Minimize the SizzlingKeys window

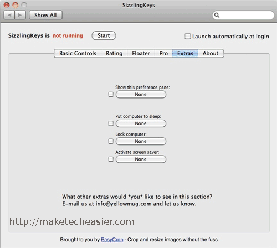pos(16,5)
